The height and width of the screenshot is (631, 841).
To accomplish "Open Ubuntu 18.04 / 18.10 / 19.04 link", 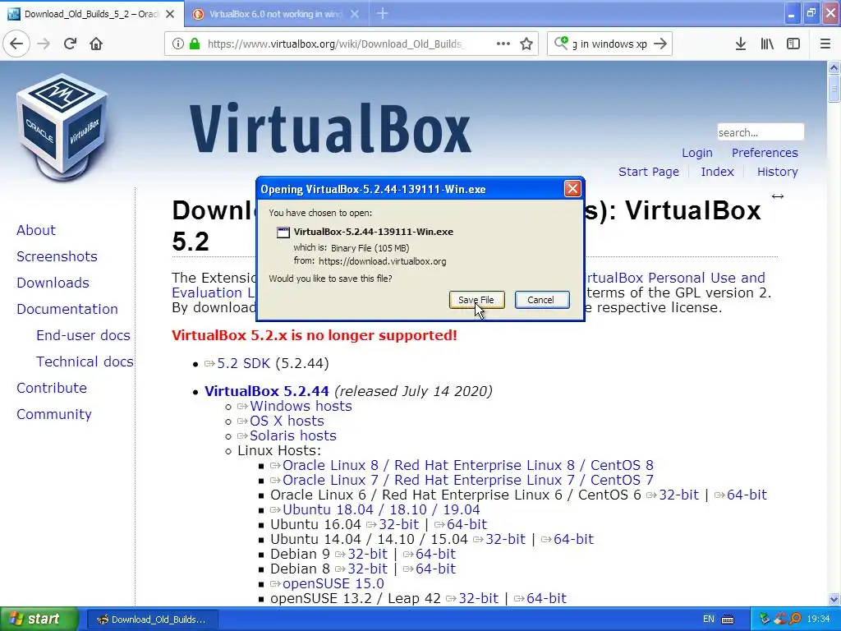I will pos(381,509).
